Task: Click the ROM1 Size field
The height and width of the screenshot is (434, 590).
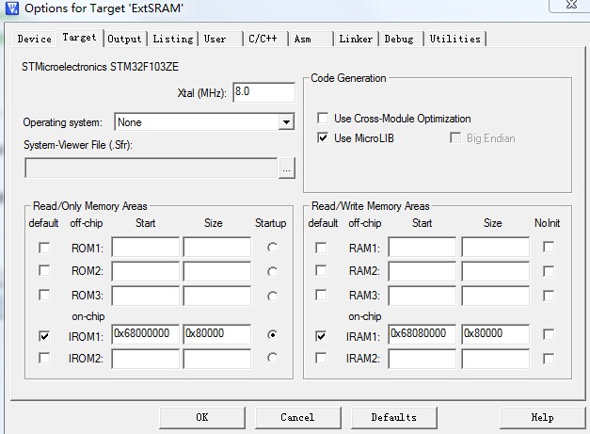Action: point(217,247)
